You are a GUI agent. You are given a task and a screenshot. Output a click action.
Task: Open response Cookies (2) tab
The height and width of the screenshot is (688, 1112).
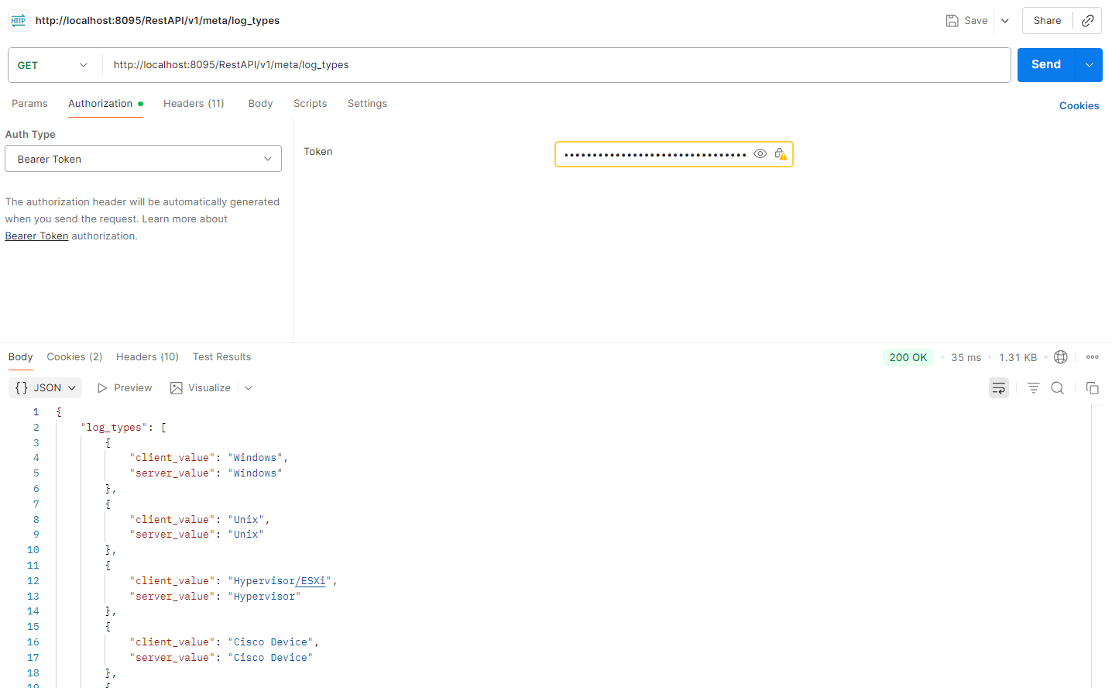74,357
